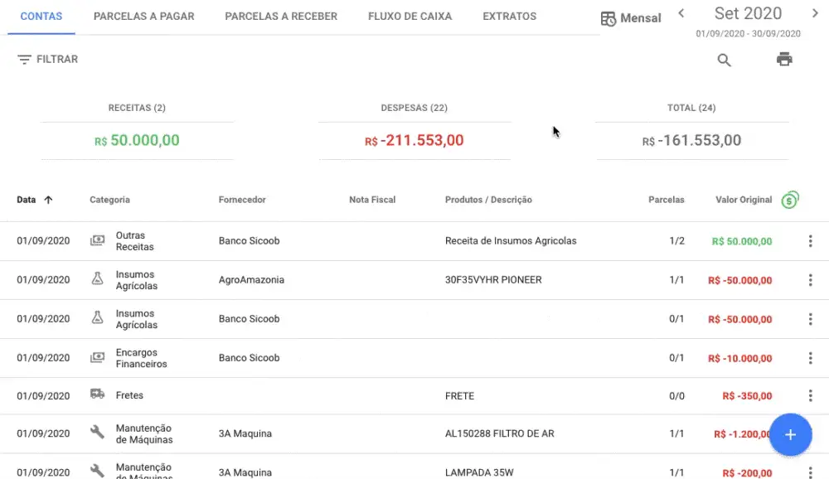Go to the previous month with the left chevron
This screenshot has height=479, width=829.
tap(681, 13)
